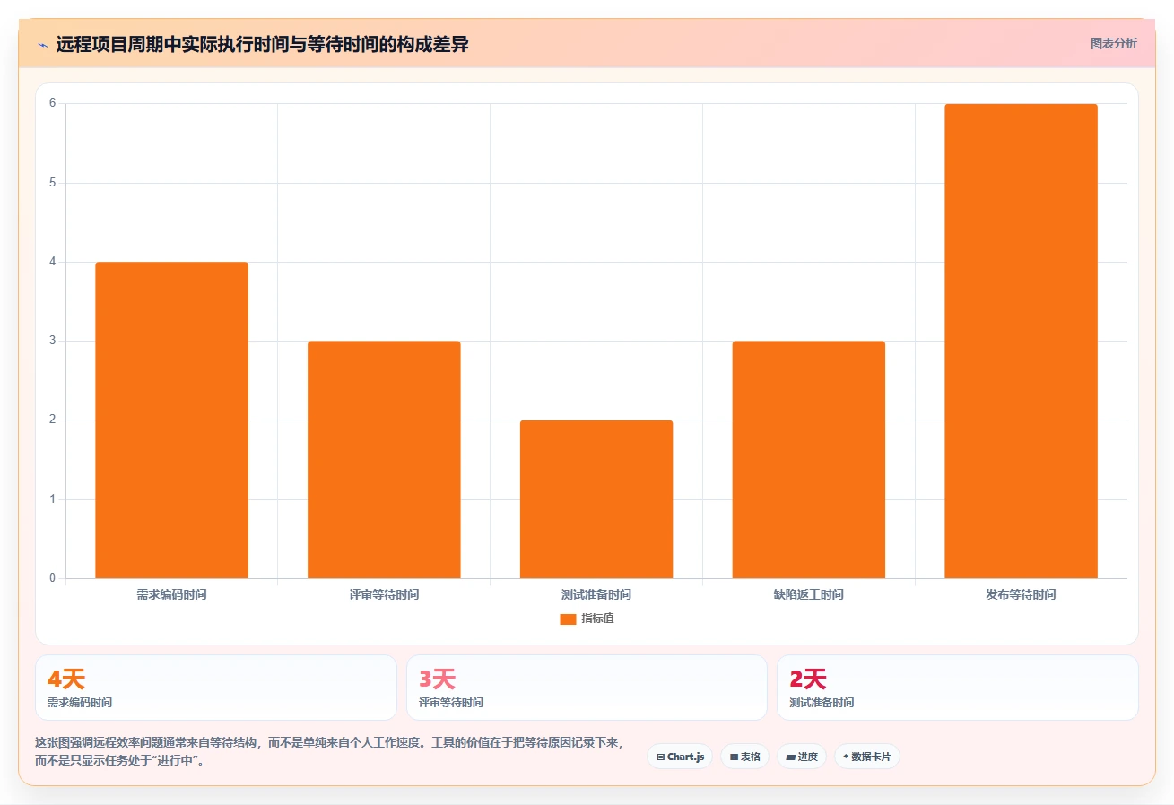Click the y-axis value 0

(x=53, y=578)
